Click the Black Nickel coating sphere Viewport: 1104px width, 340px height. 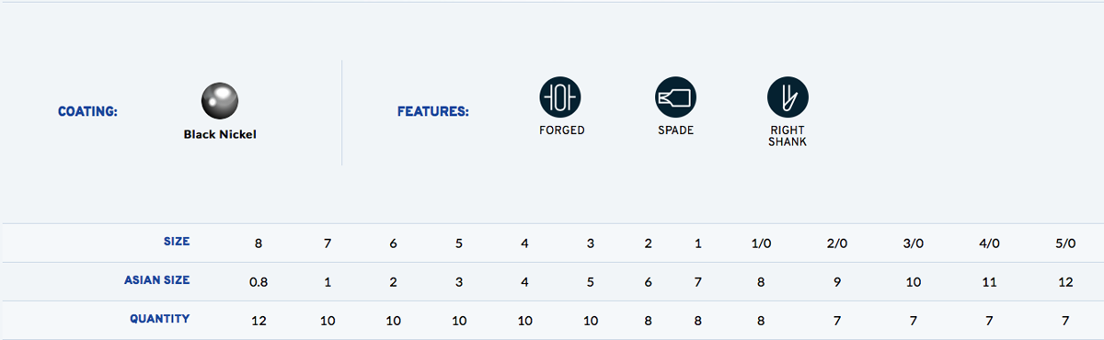click(220, 99)
